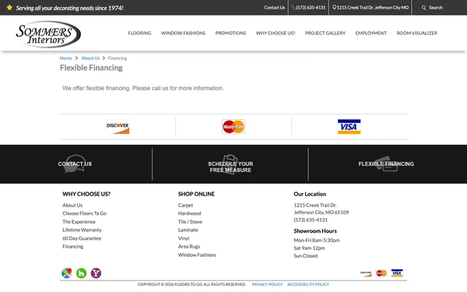Image resolution: width=467 pixels, height=292 pixels.
Task: Shop Hardwood in footer
Action: [189, 213]
